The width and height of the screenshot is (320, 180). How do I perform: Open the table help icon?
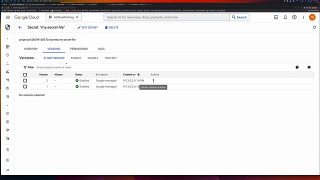(x=297, y=67)
